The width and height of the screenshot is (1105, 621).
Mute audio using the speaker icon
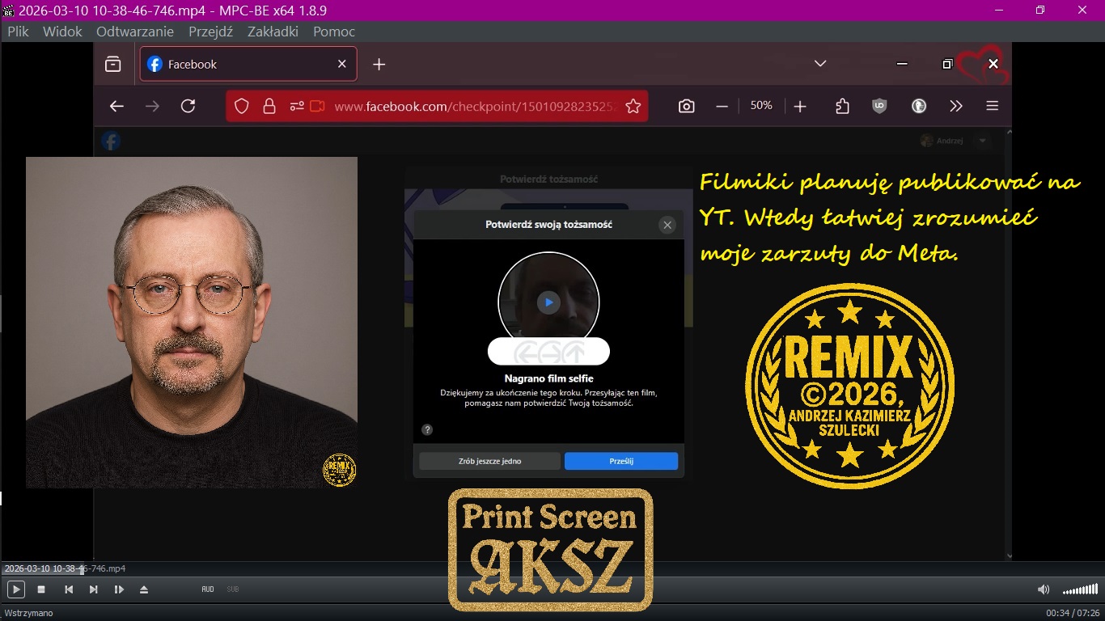click(x=1044, y=589)
